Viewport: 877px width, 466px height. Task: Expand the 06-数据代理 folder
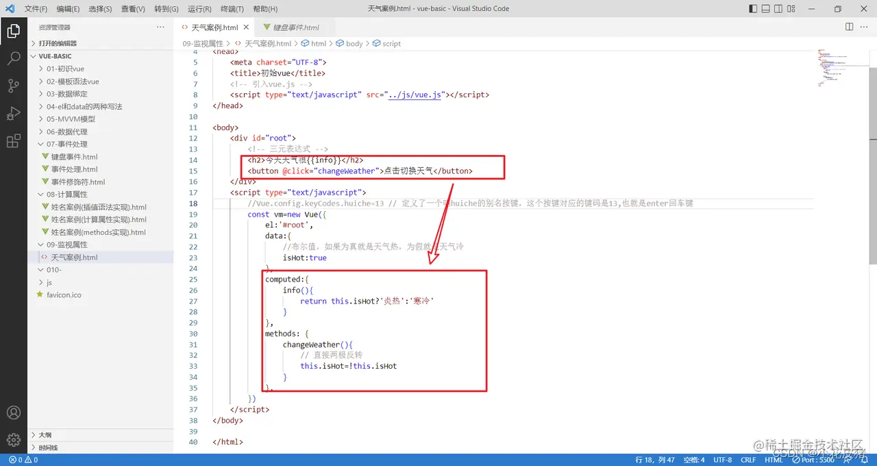(x=101, y=132)
